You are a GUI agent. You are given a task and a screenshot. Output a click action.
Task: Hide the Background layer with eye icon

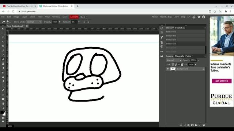[x=167, y=69]
